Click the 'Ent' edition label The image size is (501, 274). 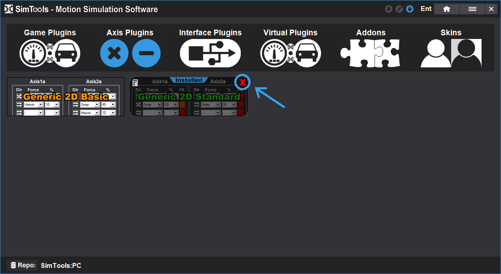[426, 9]
